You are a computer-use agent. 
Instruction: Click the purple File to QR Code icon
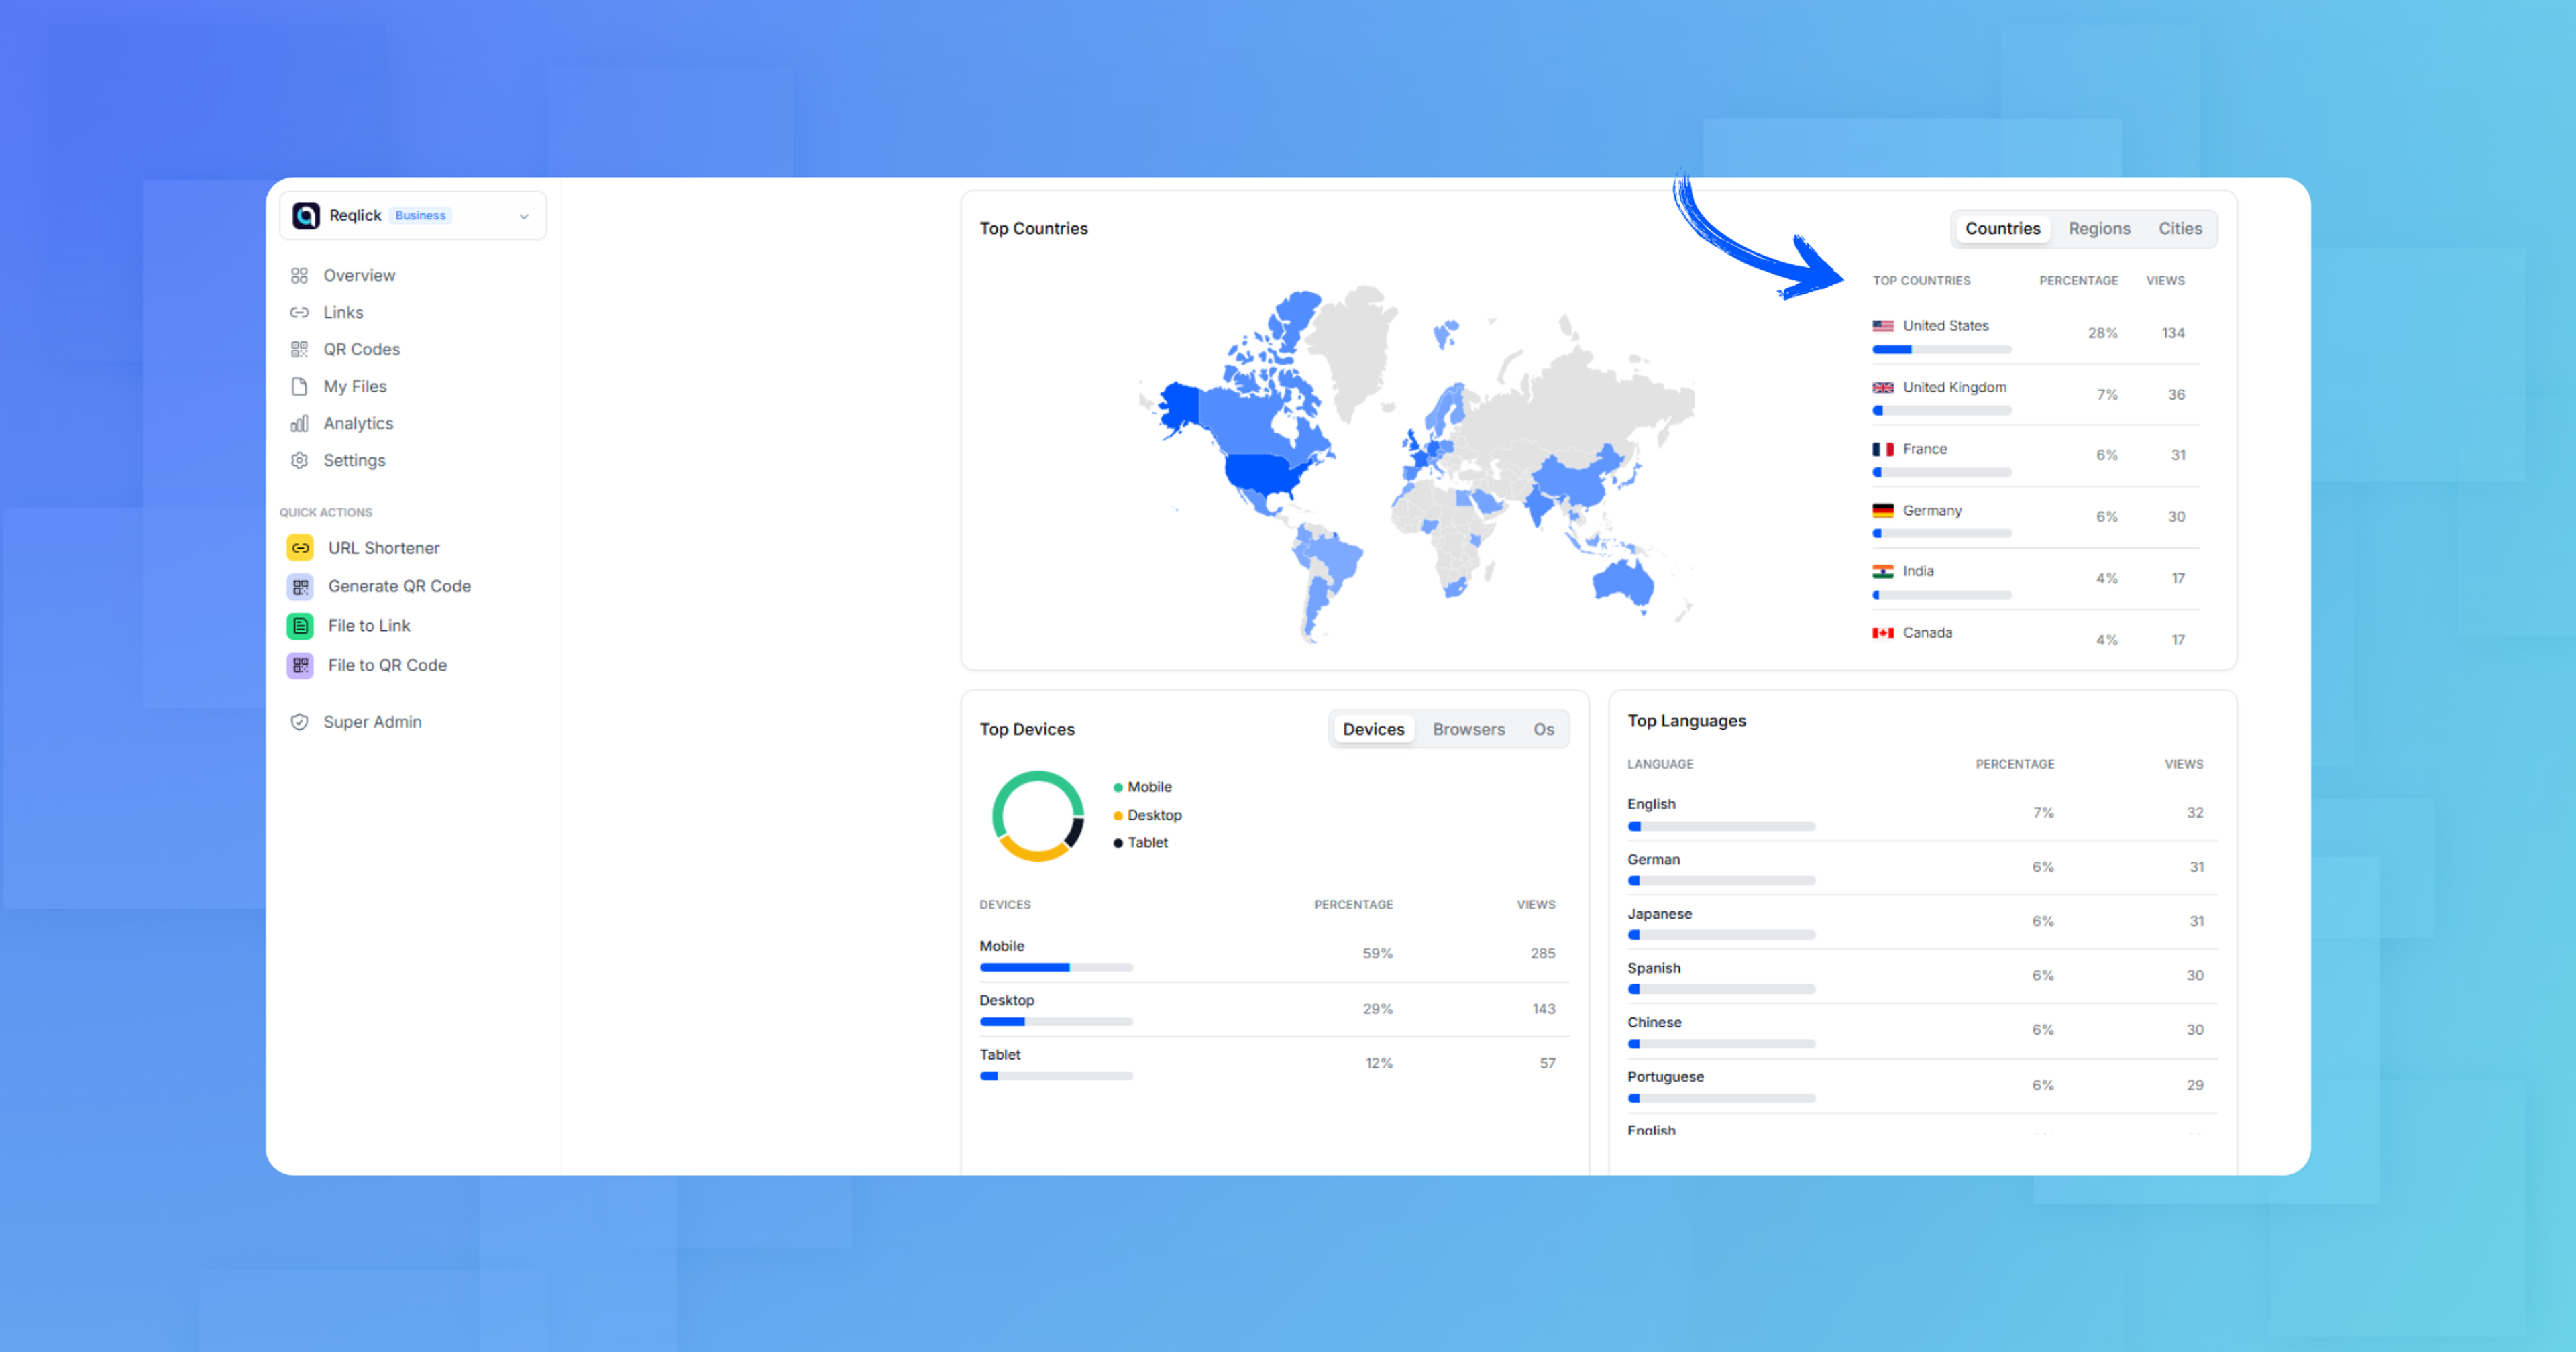coord(300,665)
